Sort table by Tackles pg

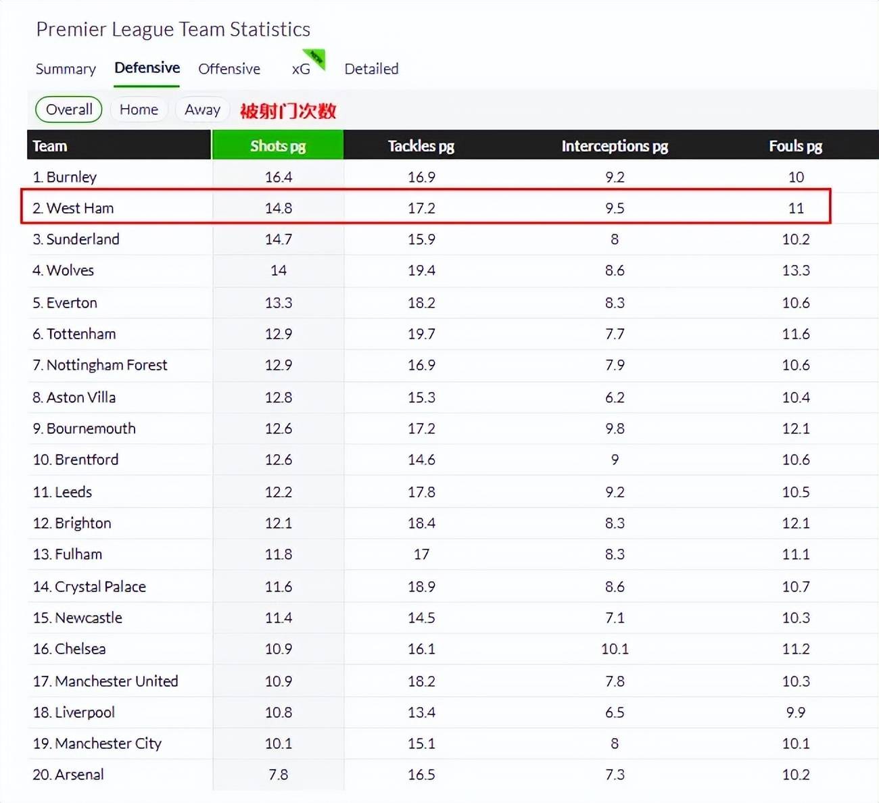click(x=421, y=146)
